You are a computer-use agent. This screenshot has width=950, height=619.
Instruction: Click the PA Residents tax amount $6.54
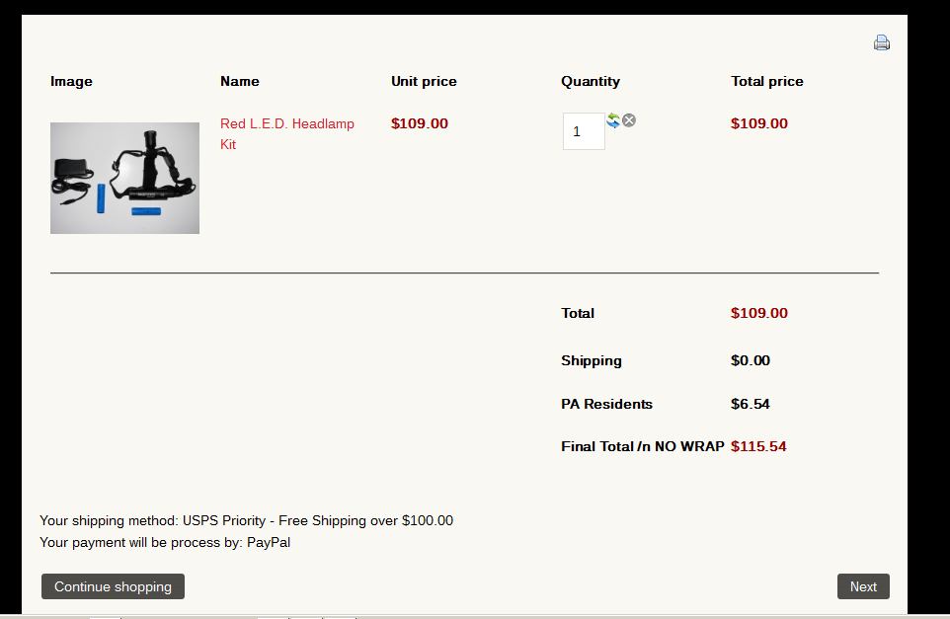click(x=751, y=404)
